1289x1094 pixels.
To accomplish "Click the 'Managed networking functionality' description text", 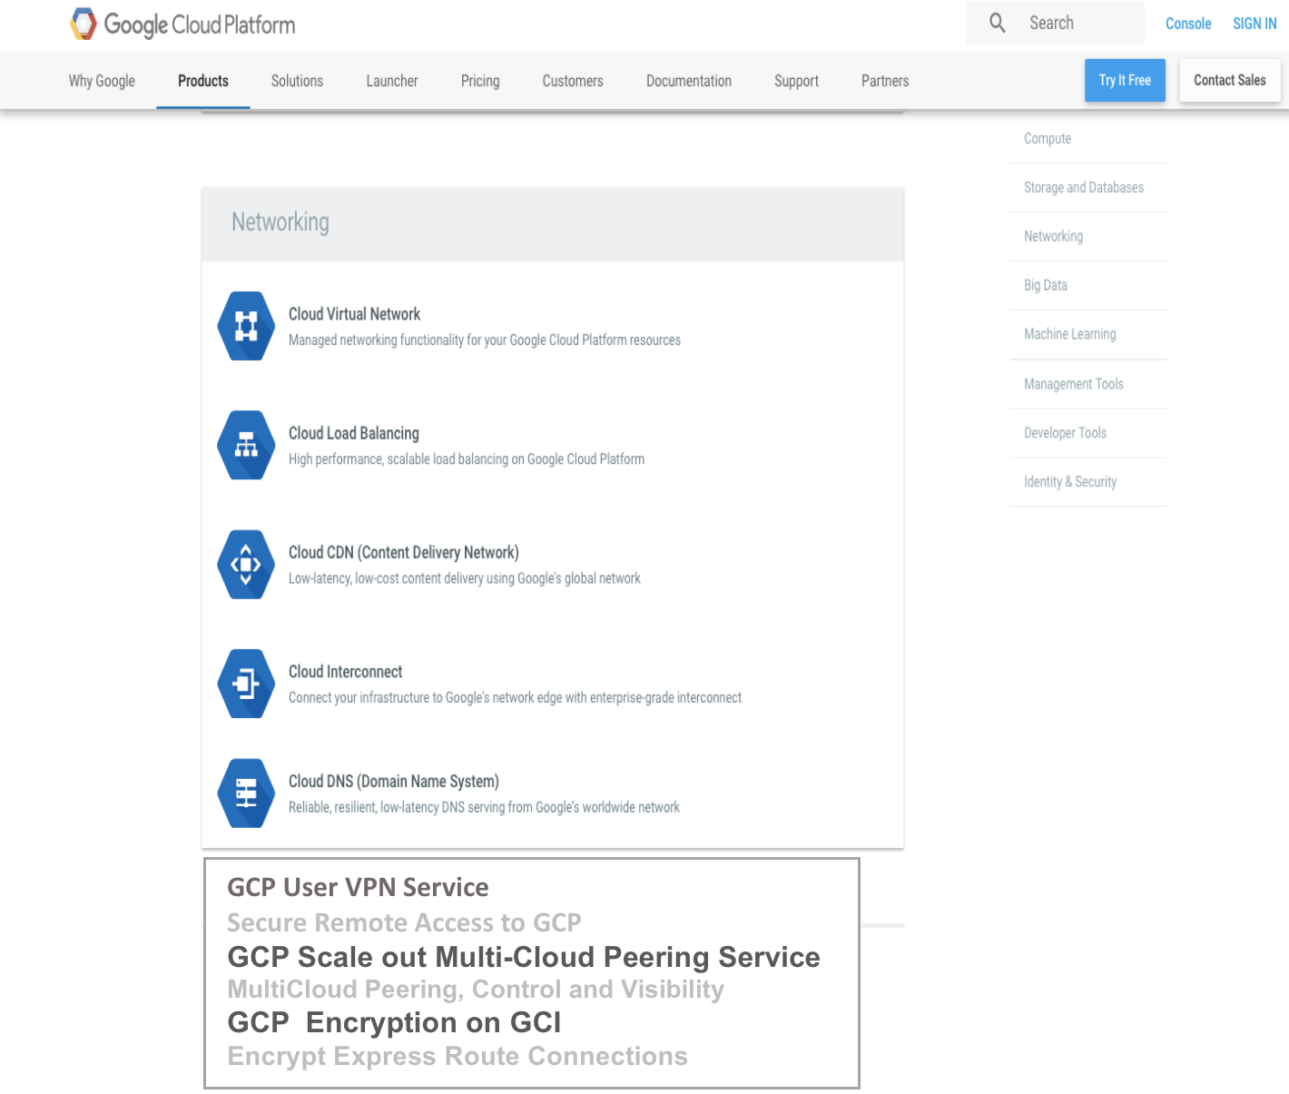I will [x=485, y=340].
